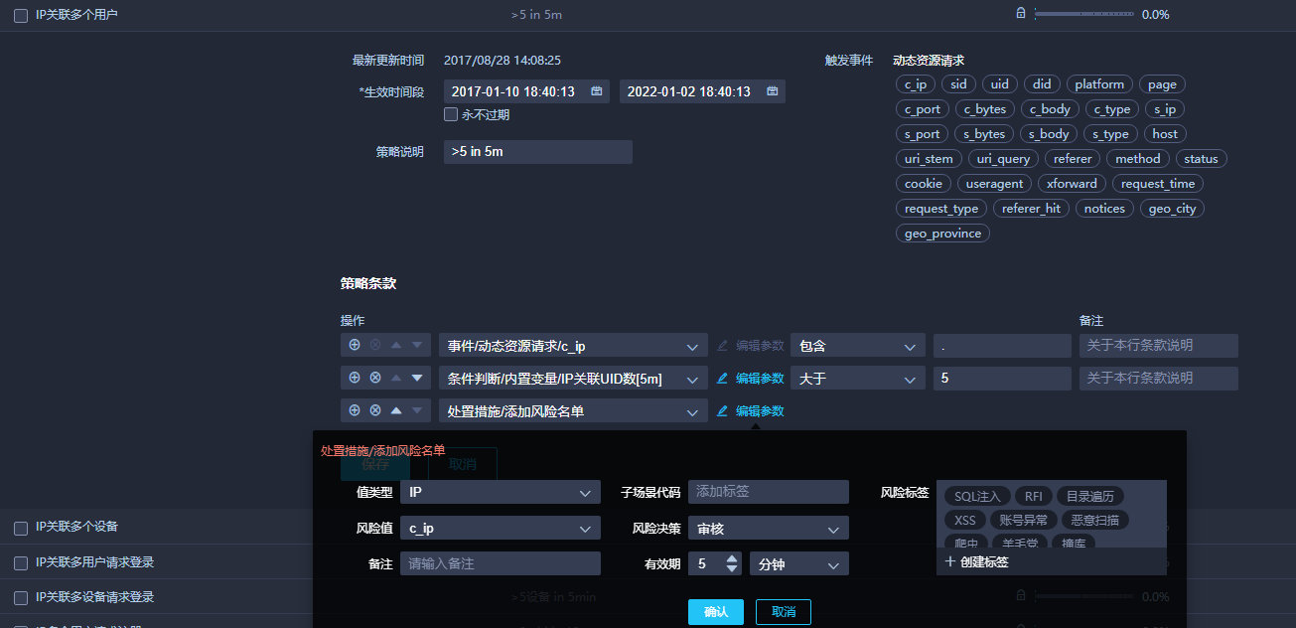This screenshot has height=628, width=1296.
Task: Delete the 条件判断/内置变量 clause row
Action: tap(375, 378)
